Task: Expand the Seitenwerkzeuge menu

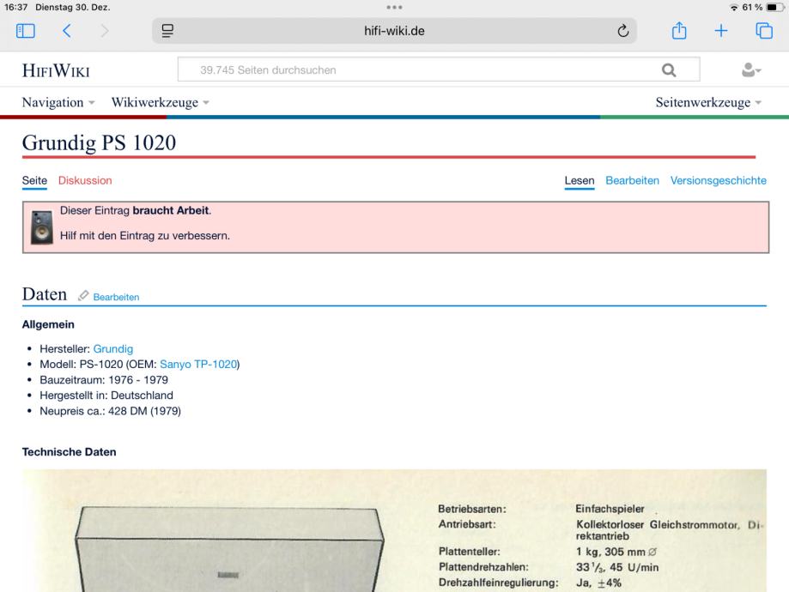Action: coord(708,102)
